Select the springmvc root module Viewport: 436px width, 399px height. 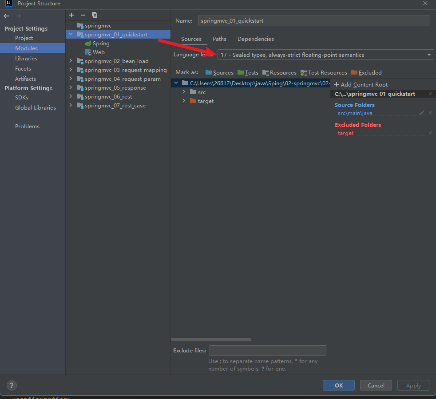point(94,26)
